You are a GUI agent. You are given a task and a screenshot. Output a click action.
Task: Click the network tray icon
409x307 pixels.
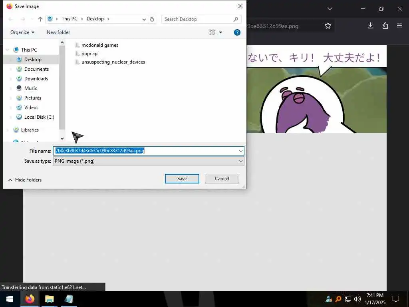pyautogui.click(x=348, y=299)
